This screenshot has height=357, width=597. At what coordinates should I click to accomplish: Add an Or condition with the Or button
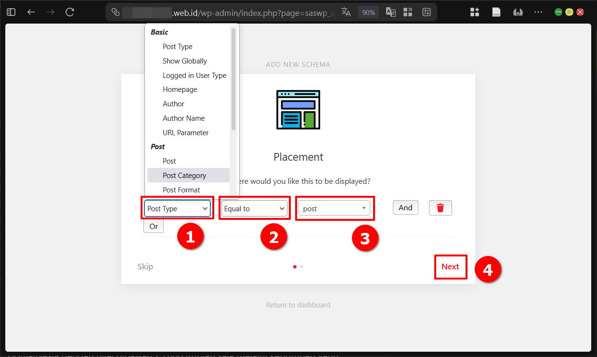coord(153,226)
